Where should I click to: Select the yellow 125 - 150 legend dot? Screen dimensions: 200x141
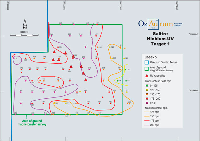coord(146,90)
